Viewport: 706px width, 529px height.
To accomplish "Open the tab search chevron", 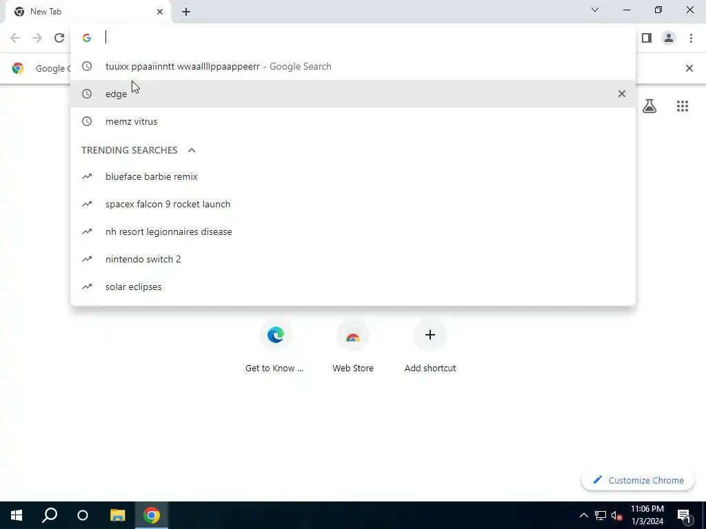I will (x=595, y=10).
